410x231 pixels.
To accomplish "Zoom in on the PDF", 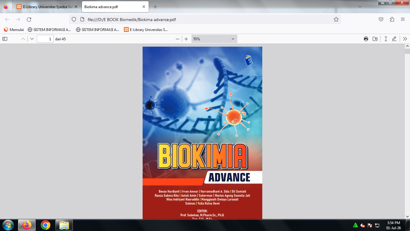I will (x=186, y=39).
